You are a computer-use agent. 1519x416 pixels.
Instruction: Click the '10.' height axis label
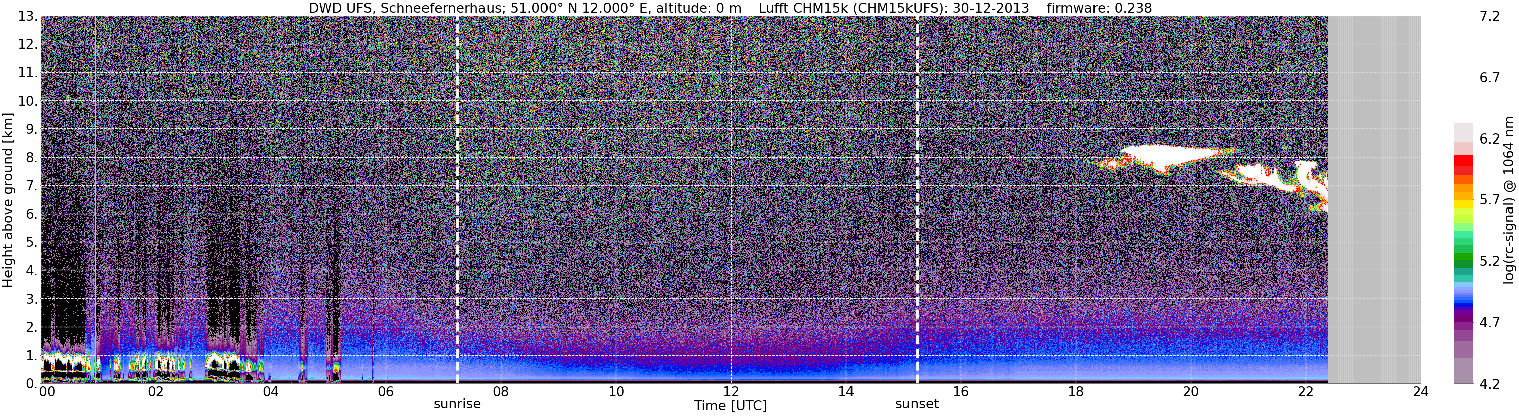[x=28, y=101]
